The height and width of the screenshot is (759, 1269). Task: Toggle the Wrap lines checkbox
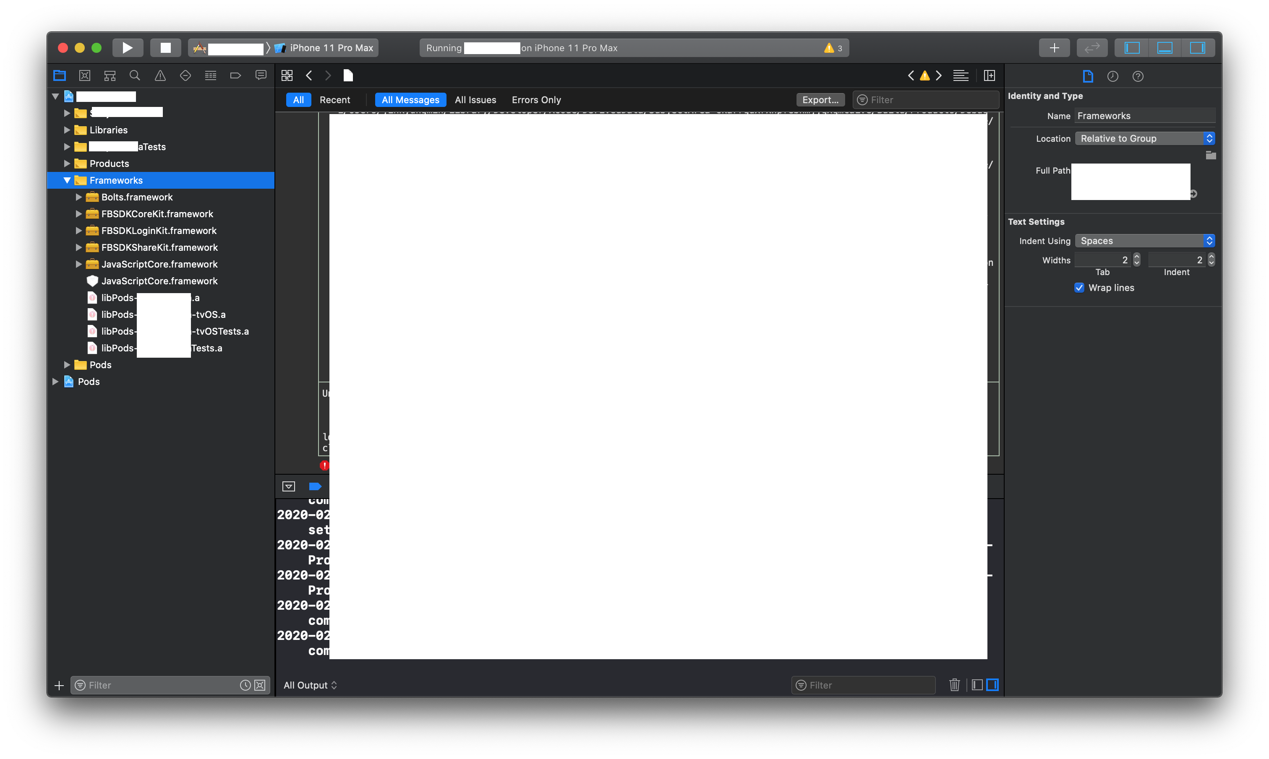point(1079,287)
